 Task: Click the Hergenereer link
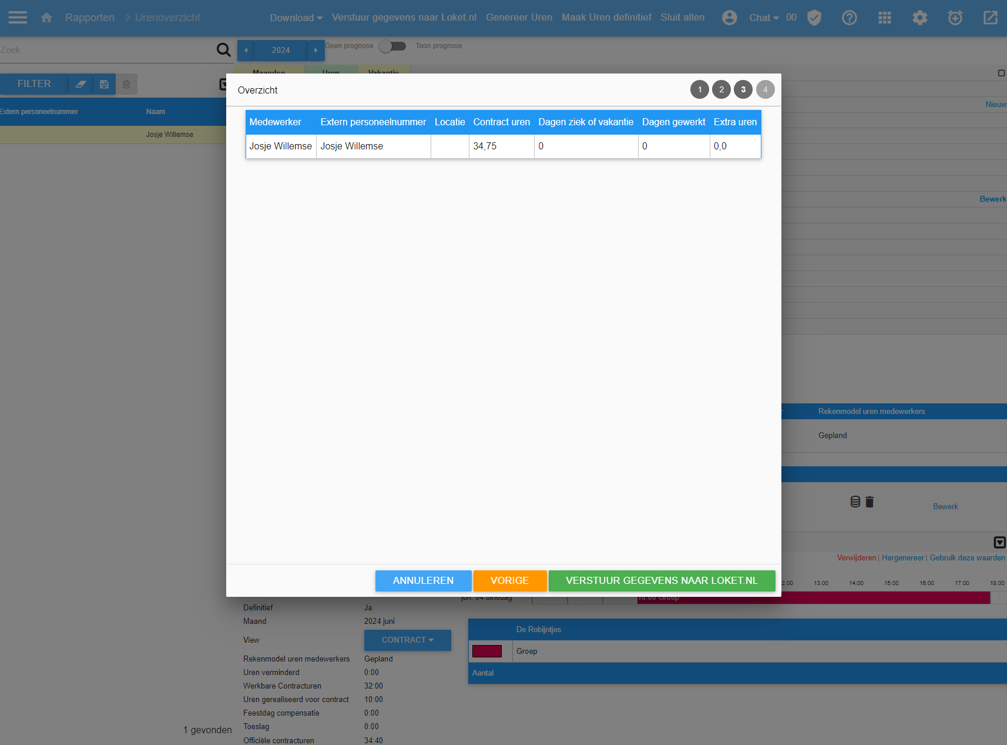click(903, 557)
